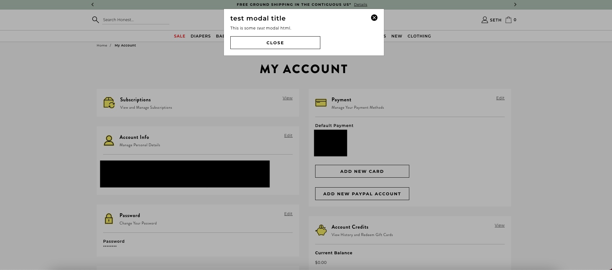Focus the Search Honest input field
Viewport: 612px width, 270px height.
point(135,20)
